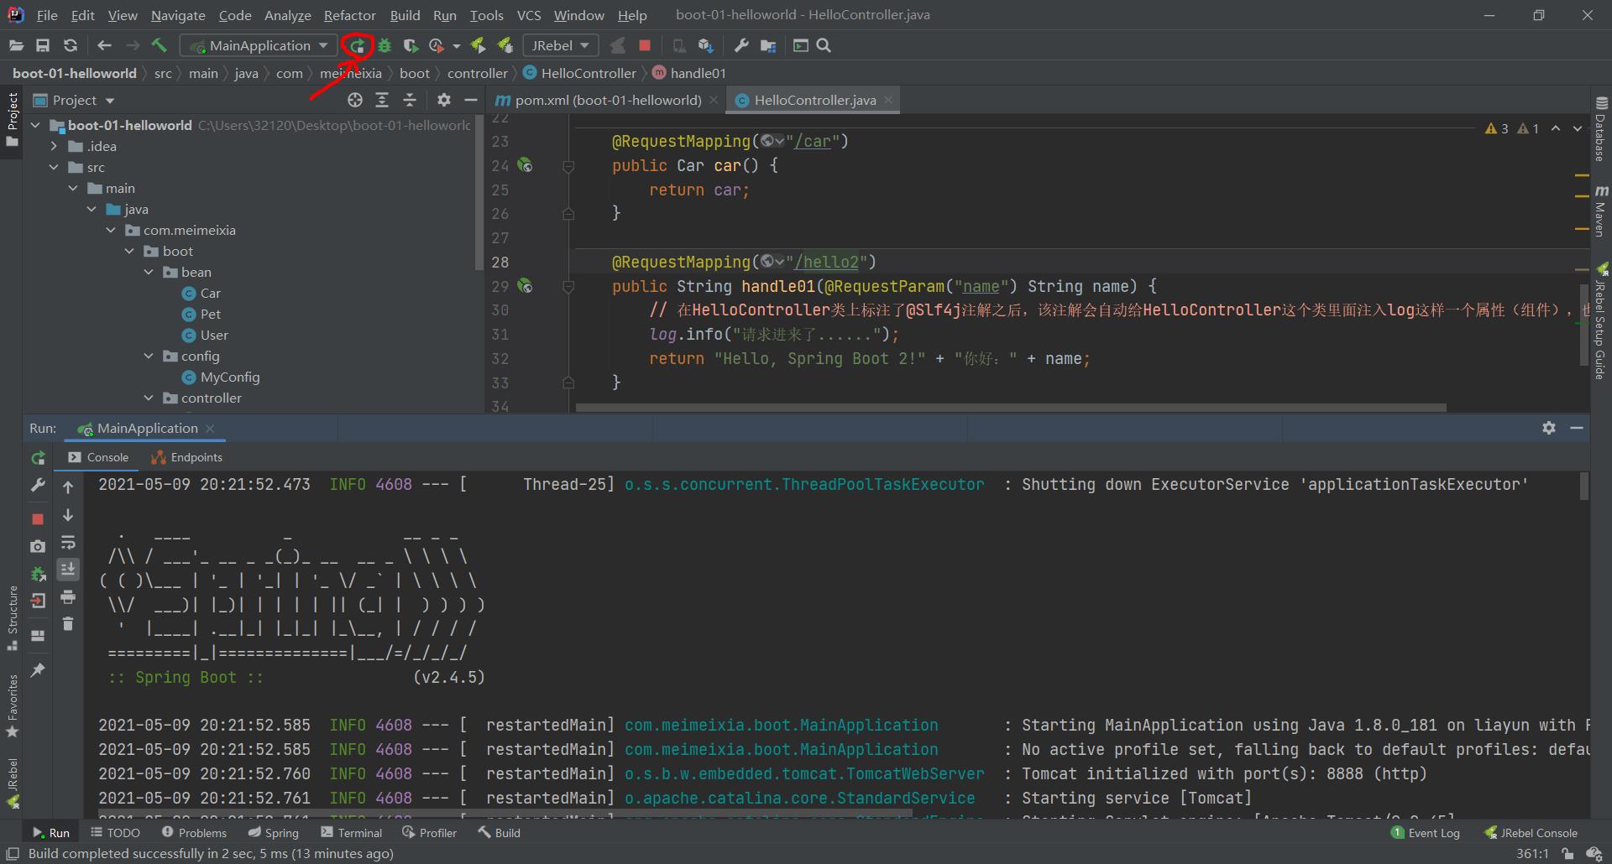Navigate back with the left arrow

(104, 45)
